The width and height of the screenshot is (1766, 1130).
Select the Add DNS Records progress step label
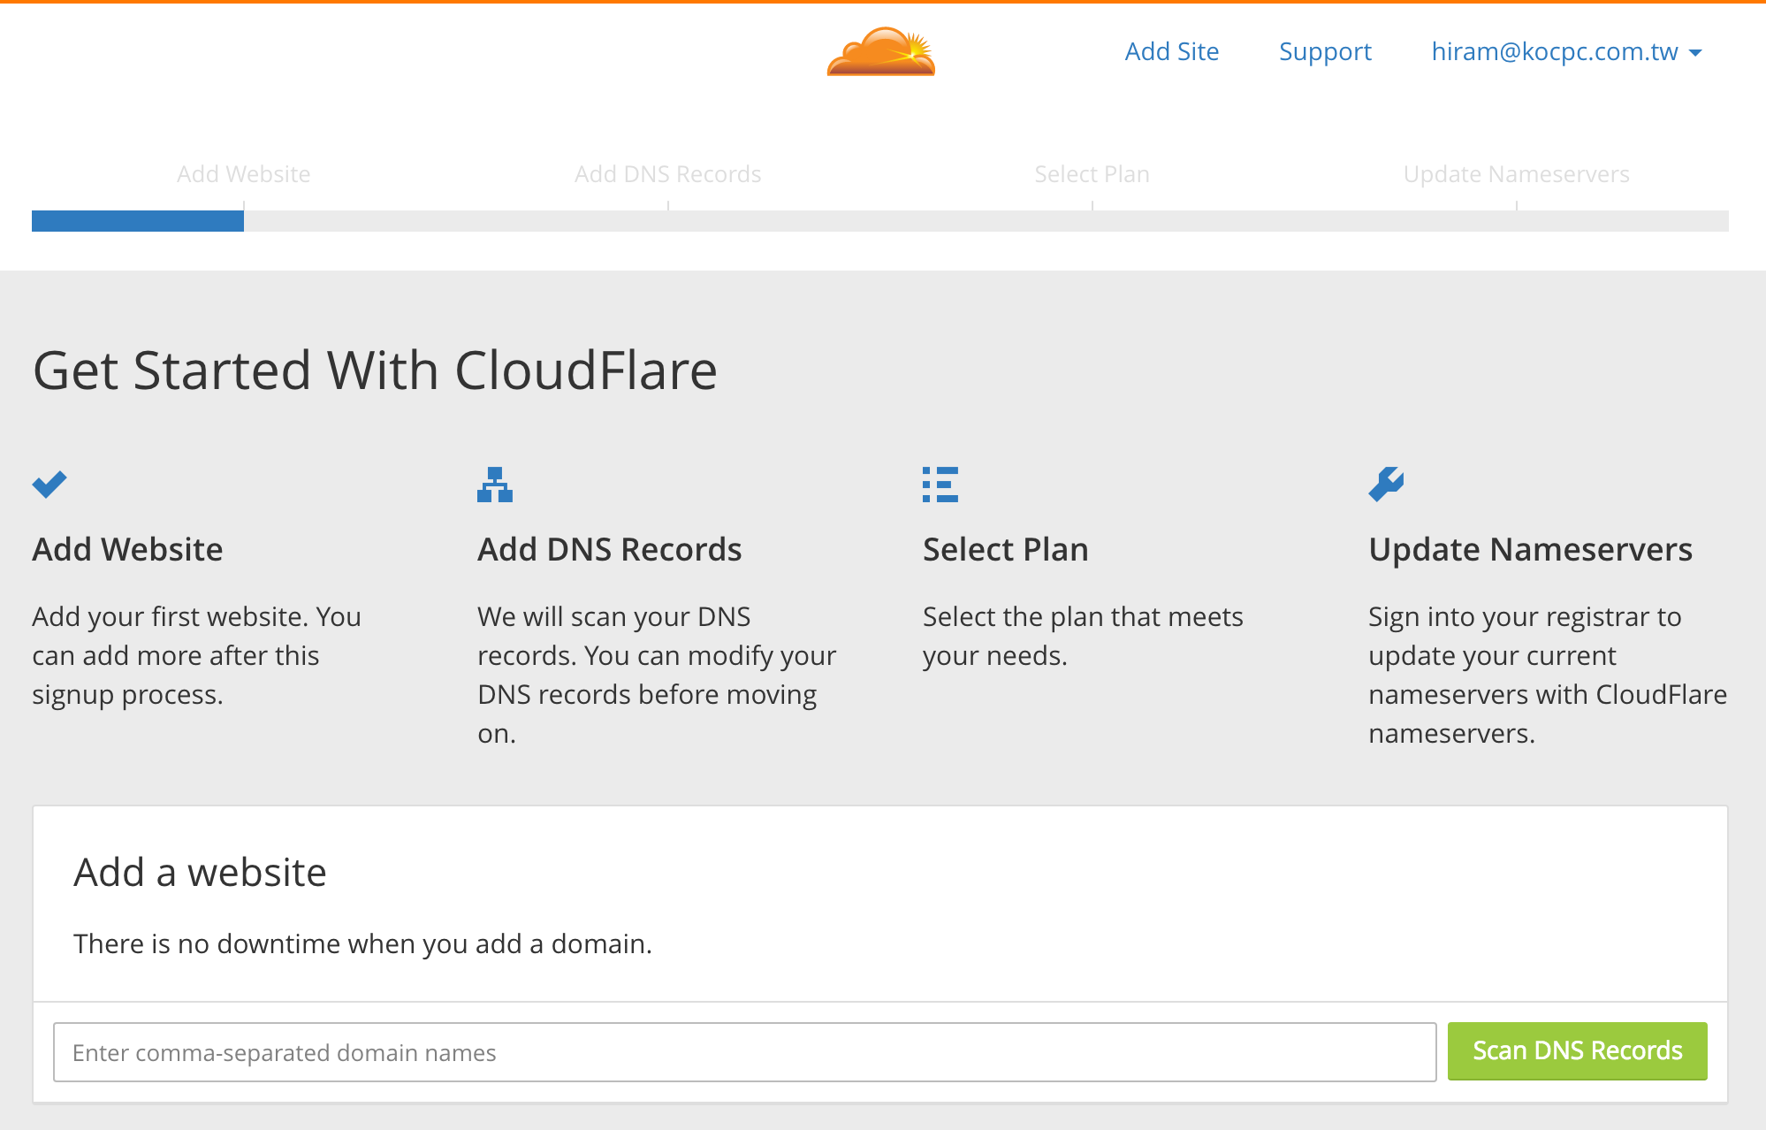(668, 173)
